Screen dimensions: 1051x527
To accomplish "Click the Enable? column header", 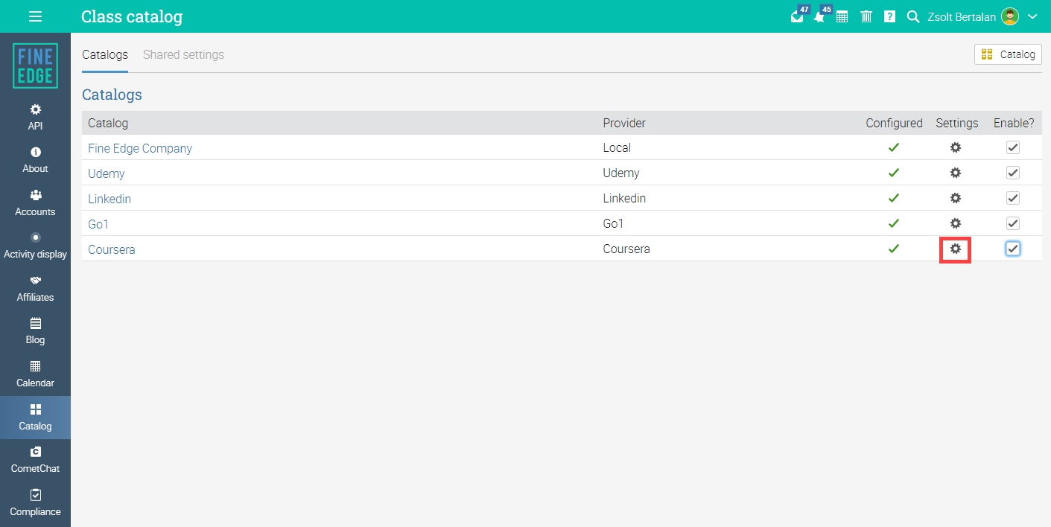I will pyautogui.click(x=1014, y=123).
